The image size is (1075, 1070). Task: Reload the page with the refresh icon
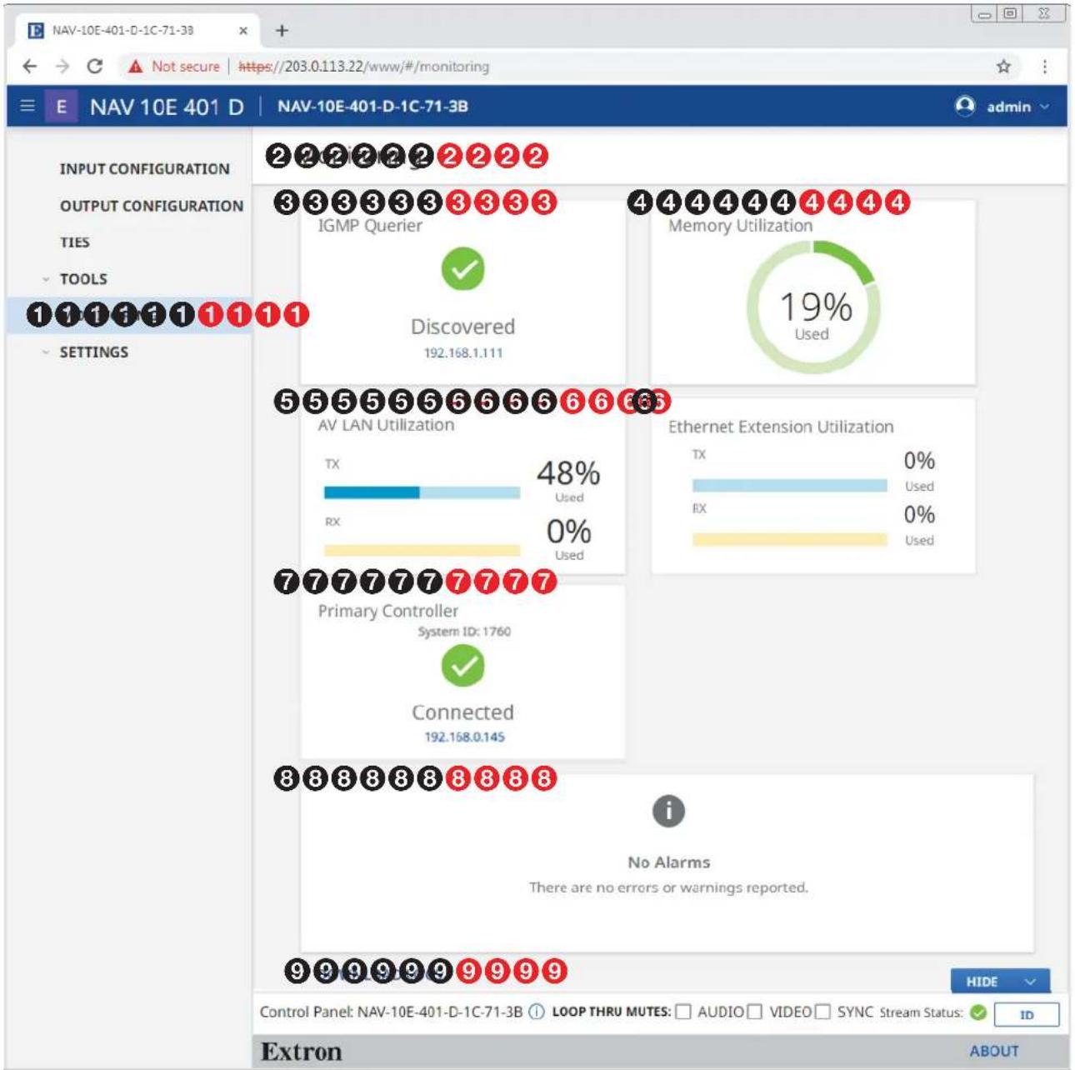click(x=95, y=66)
